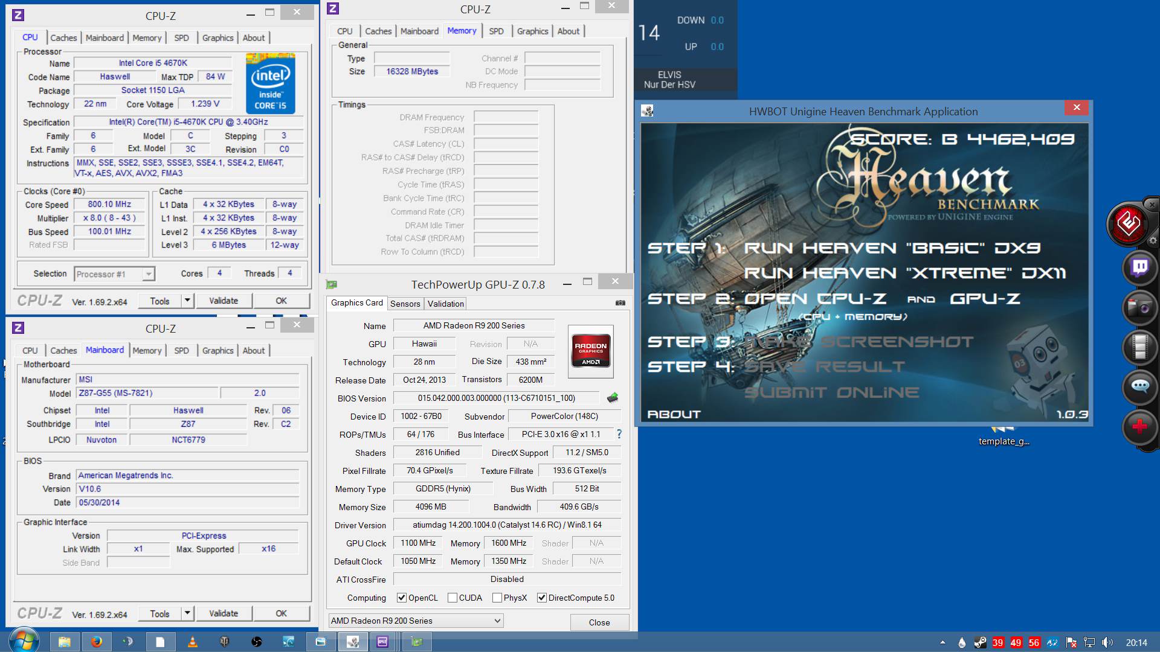Toggle the OpenCL checkbox
The image size is (1160, 652).
(x=401, y=598)
